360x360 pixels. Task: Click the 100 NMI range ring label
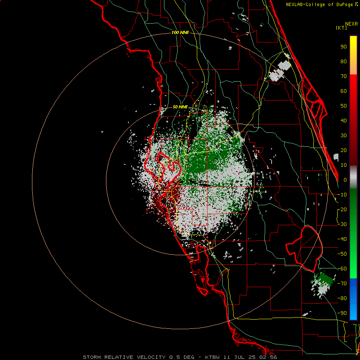pos(180,33)
